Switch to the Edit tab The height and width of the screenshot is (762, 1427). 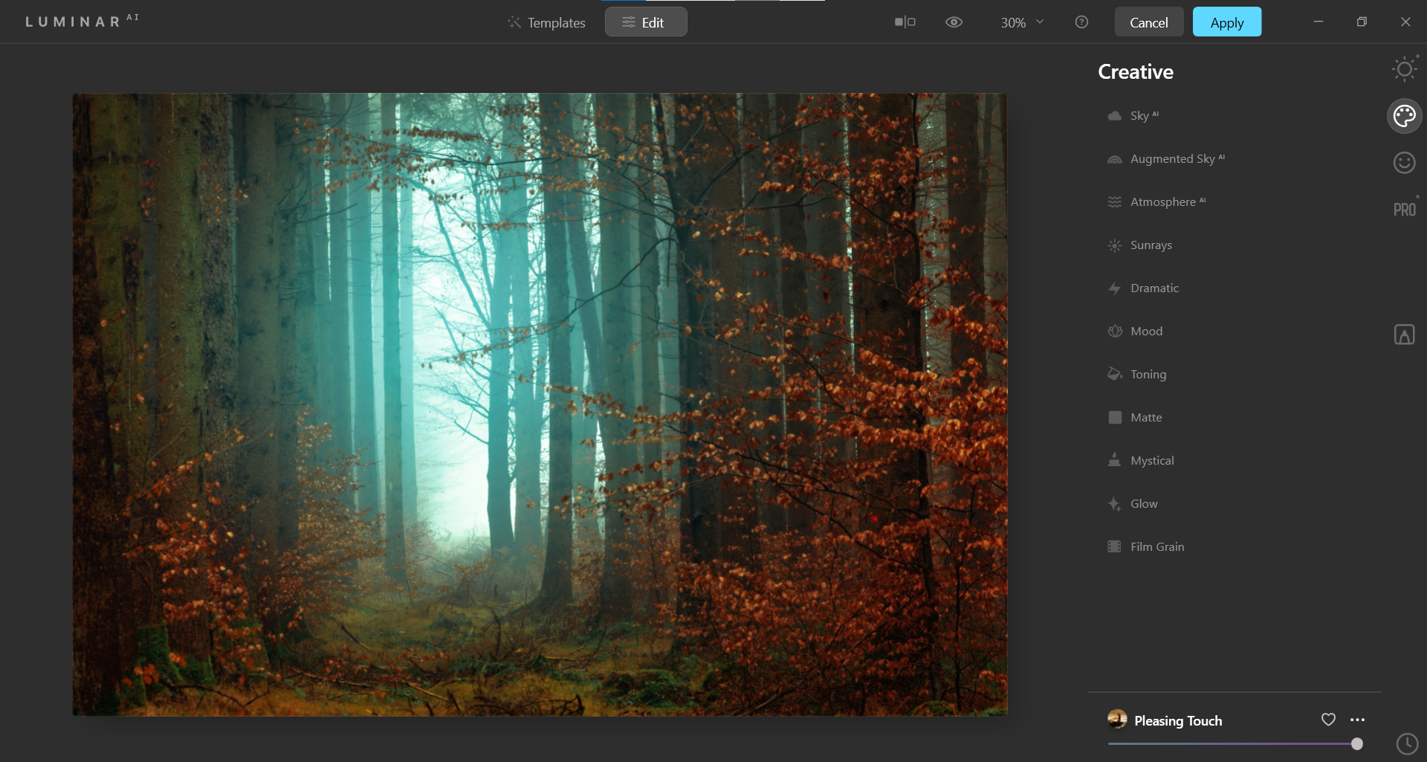pyautogui.click(x=646, y=22)
